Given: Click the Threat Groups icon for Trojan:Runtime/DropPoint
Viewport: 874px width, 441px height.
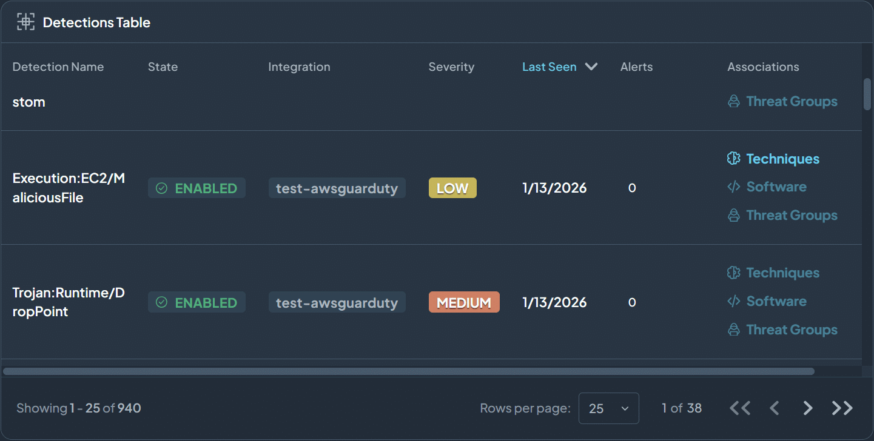Looking at the screenshot, I should pos(733,330).
